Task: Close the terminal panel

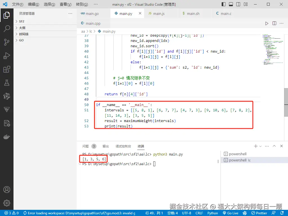Action: (x=281, y=146)
